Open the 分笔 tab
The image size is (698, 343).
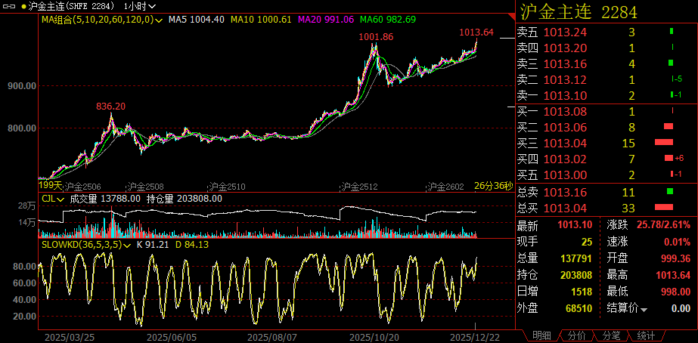611,335
